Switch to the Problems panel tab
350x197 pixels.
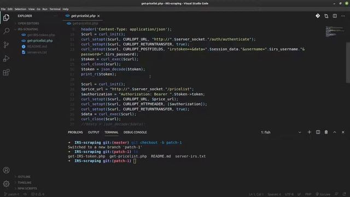[x=75, y=132]
